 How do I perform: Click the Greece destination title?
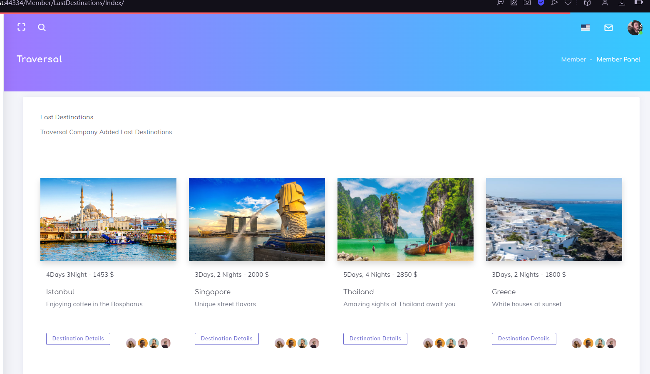tap(504, 292)
